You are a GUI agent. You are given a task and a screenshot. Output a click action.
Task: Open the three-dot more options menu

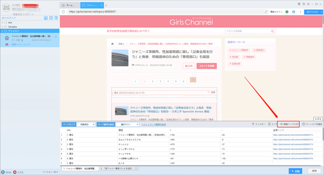click(x=300, y=12)
